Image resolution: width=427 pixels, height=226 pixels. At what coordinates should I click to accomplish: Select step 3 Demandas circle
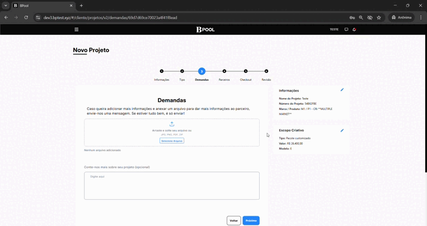[202, 71]
